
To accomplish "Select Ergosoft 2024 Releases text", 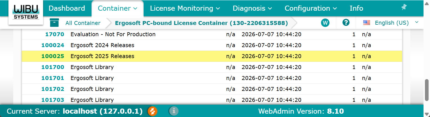I will coord(102,45).
